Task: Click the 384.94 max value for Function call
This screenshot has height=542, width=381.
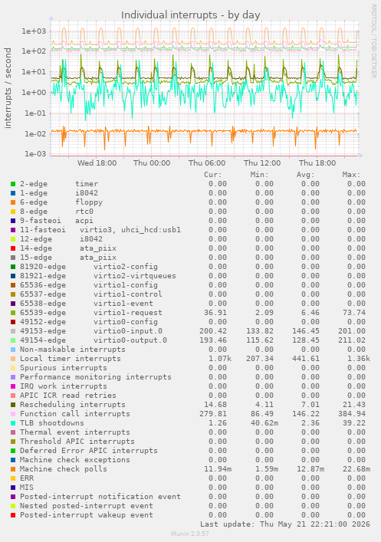Action: point(352,414)
